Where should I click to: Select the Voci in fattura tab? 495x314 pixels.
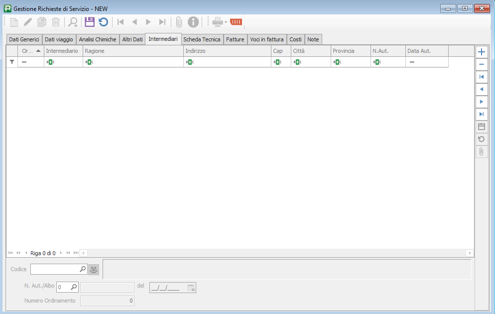(266, 39)
